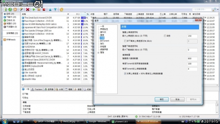Switch to the 一般 details tab
The height and width of the screenshot is (124, 220).
(x=26, y=89)
